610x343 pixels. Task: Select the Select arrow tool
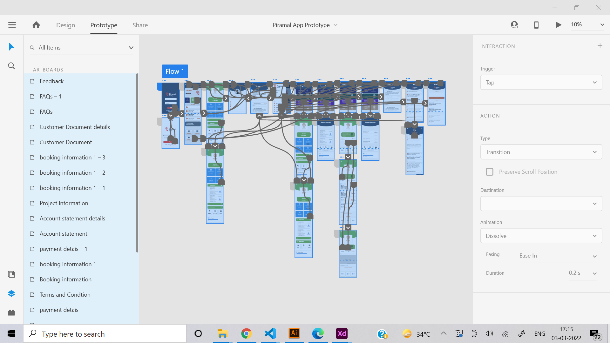point(11,47)
